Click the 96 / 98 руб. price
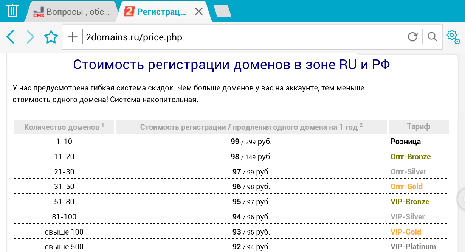The image size is (465, 252). 251,187
